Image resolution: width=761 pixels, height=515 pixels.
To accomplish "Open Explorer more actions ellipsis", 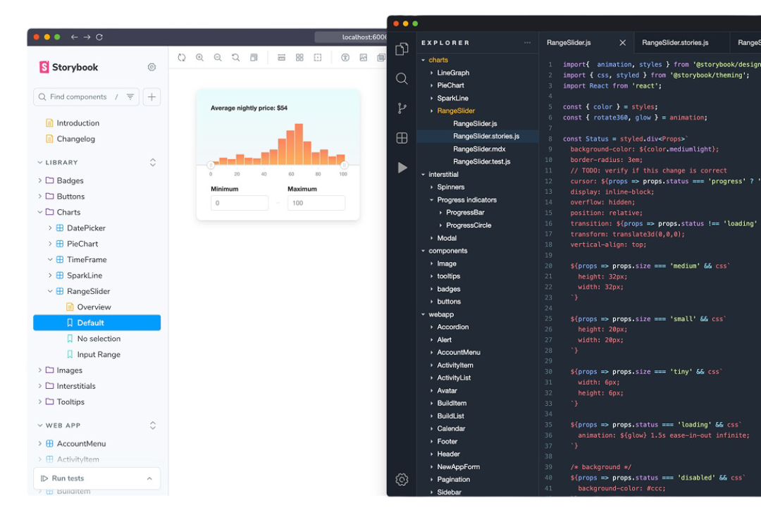I will click(x=527, y=43).
